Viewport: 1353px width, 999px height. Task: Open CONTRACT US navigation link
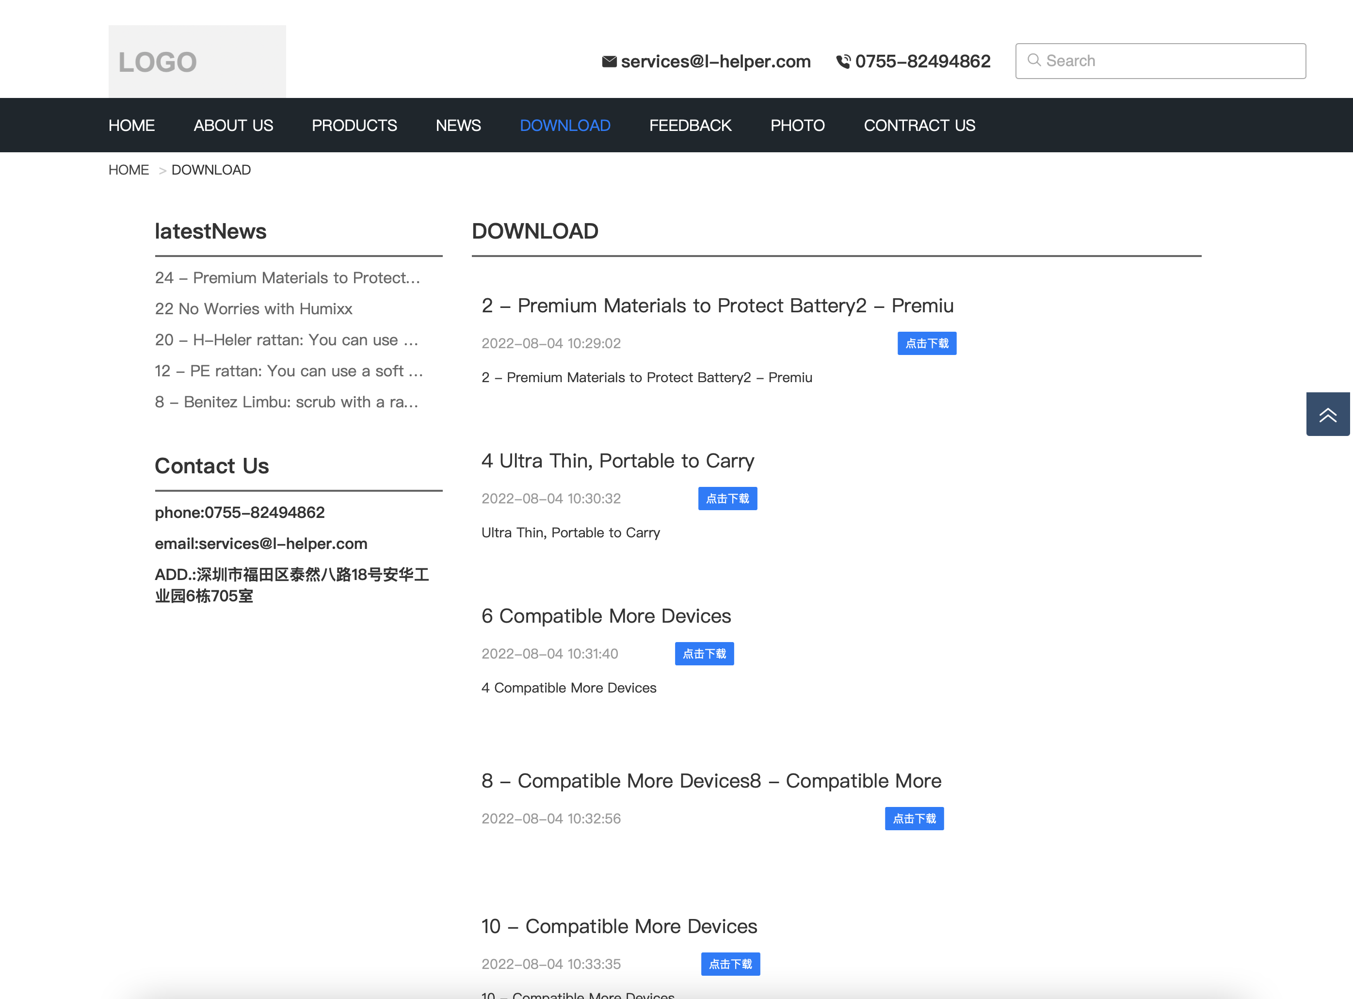(919, 125)
